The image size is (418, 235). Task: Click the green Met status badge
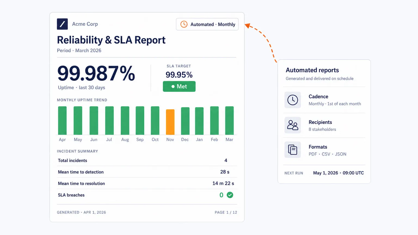pyautogui.click(x=179, y=86)
